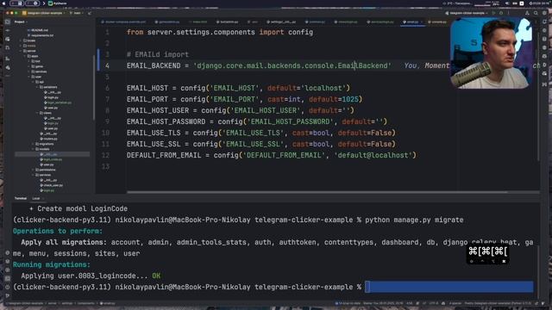This screenshot has height=310, width=552.
Task: Click line number 6 in gutter
Action: coord(107,88)
